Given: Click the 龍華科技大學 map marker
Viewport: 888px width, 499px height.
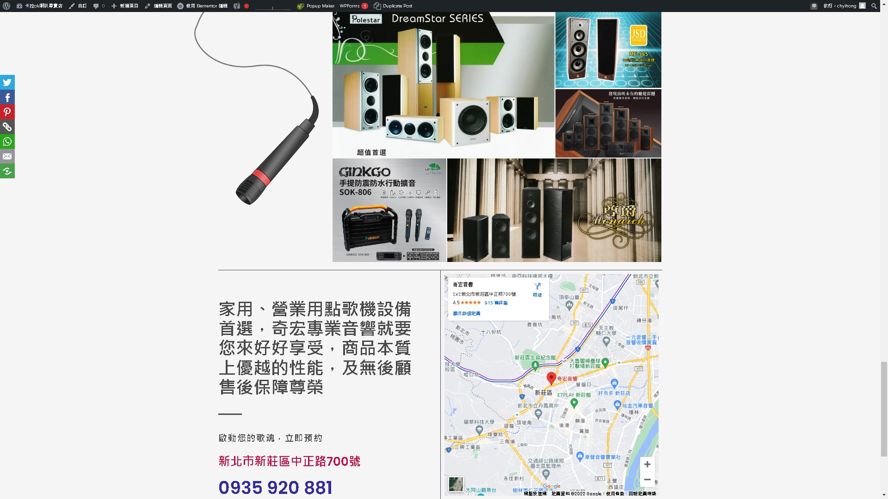Looking at the screenshot, I should (479, 430).
